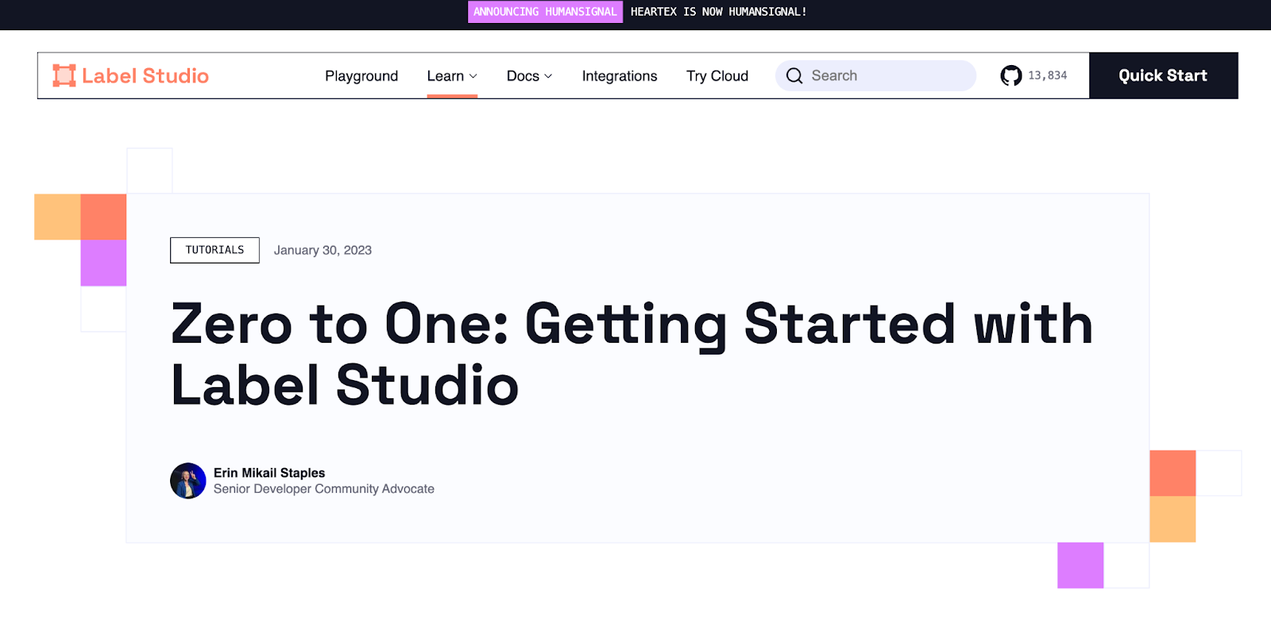The image size is (1271, 630).
Task: Click the Quick Start button
Action: coord(1163,75)
